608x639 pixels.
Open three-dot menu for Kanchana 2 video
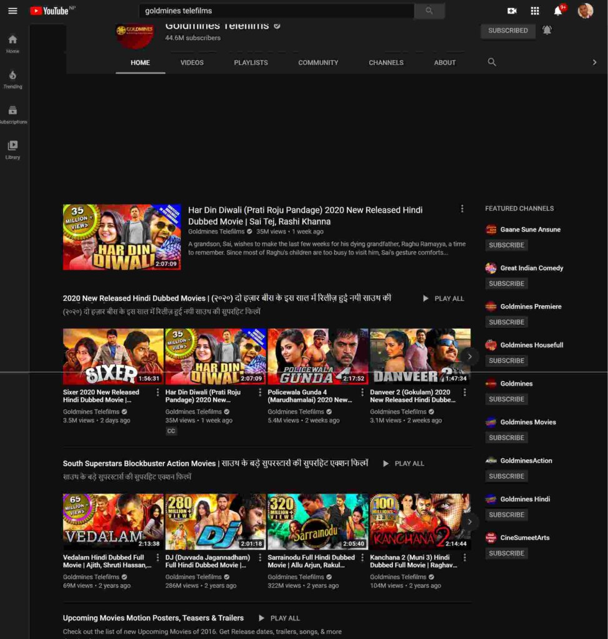(464, 557)
